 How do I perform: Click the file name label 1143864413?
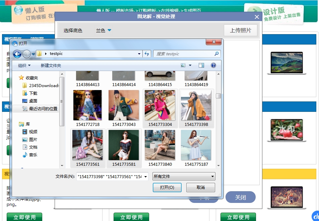click(x=88, y=85)
